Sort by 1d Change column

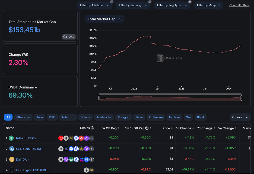[185, 128]
